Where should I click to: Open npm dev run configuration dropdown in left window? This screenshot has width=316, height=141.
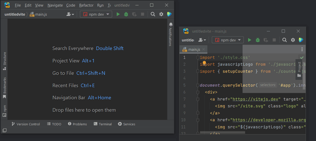[x=96, y=14]
